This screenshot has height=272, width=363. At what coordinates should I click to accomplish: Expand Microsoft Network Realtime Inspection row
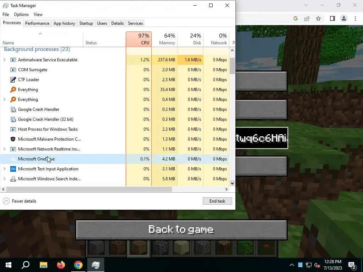pos(4,149)
